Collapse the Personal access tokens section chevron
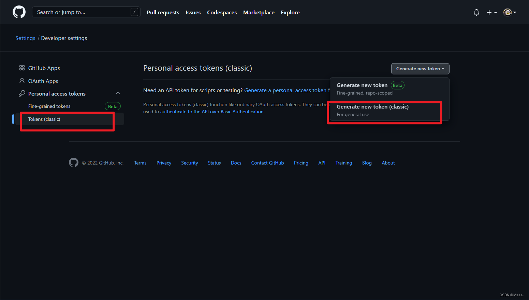Screen dimensions: 529x300 (118, 93)
